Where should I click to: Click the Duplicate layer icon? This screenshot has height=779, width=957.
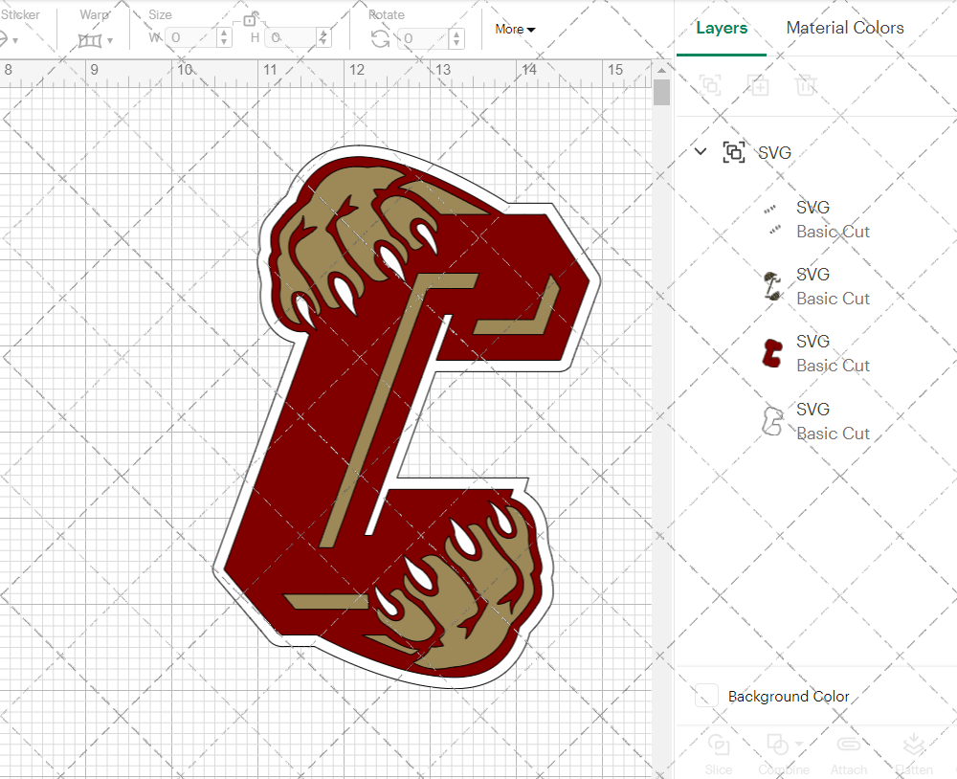coord(758,85)
